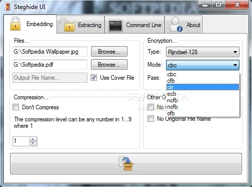
Task: Minimize the Steghide UI window
Action: (205, 5)
